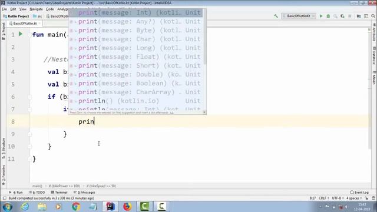Click the IntelliJ IDEA taskbar icon

click(x=110, y=207)
